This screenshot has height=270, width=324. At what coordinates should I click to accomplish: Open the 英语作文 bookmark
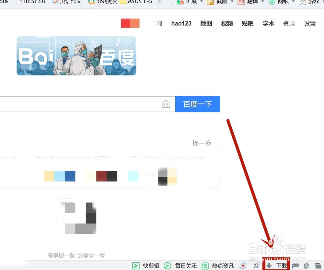(x=67, y=2)
